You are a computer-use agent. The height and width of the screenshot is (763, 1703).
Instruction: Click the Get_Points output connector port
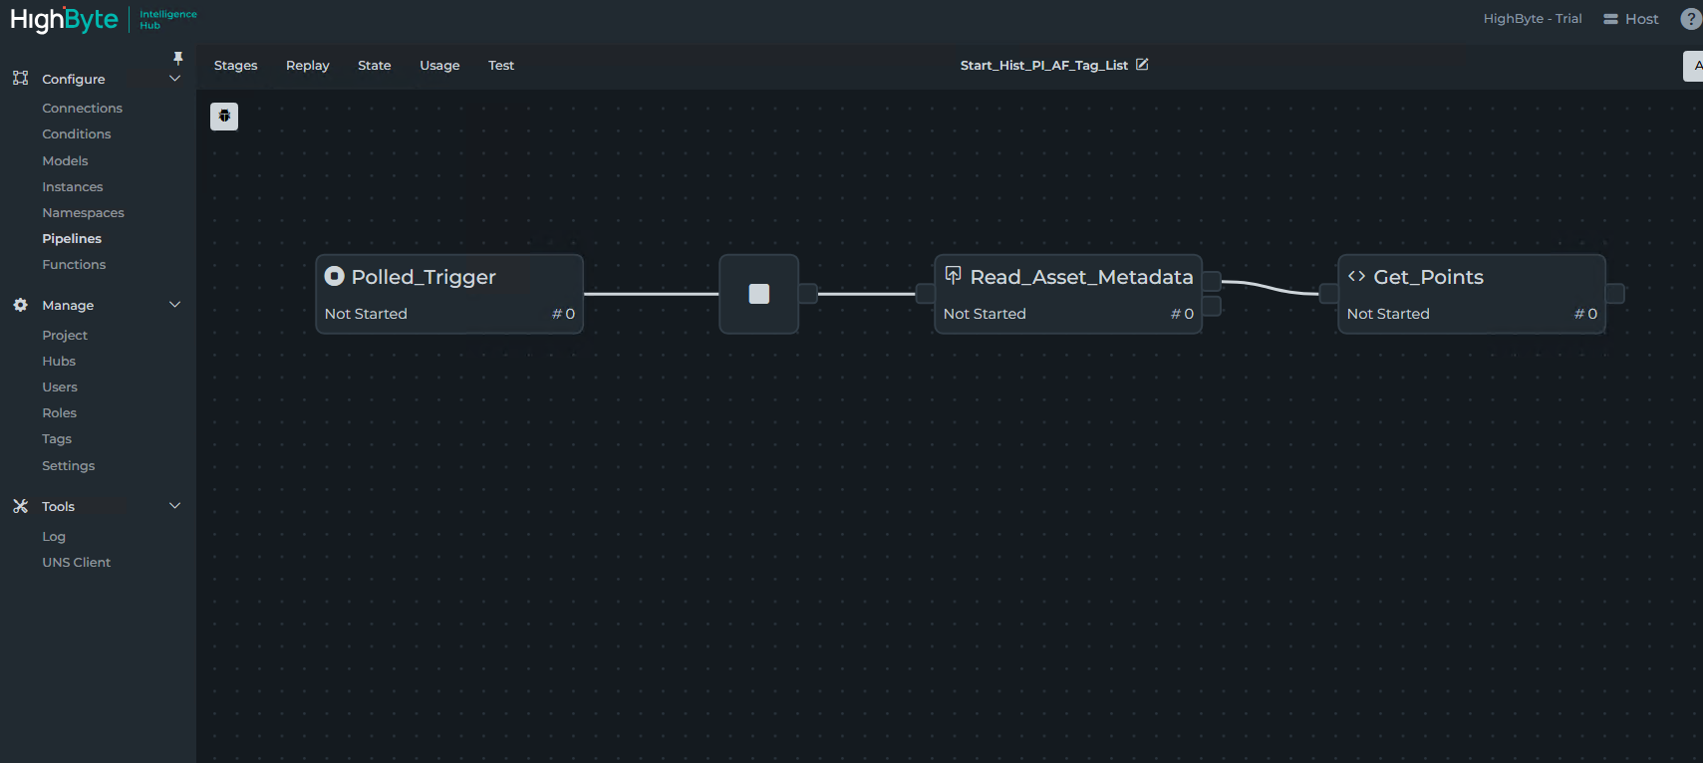(1615, 293)
